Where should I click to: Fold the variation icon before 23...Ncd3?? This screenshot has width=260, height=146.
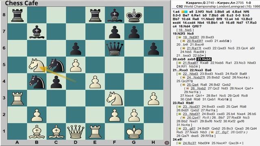pyautogui.click(x=180, y=107)
